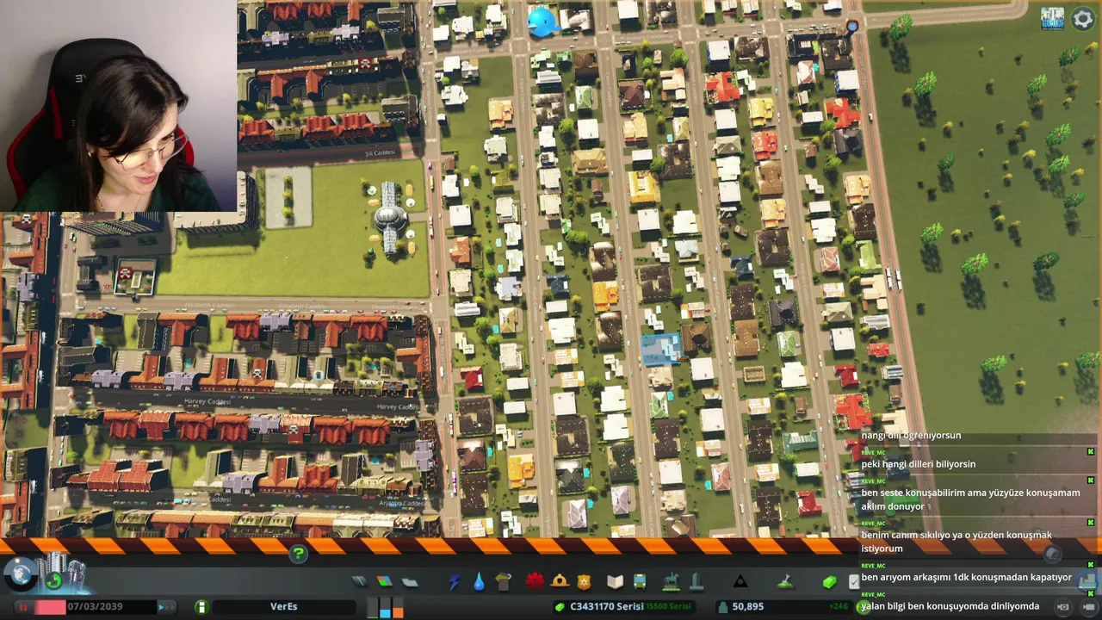
Task: Open the Roads build menu
Action: 360,582
